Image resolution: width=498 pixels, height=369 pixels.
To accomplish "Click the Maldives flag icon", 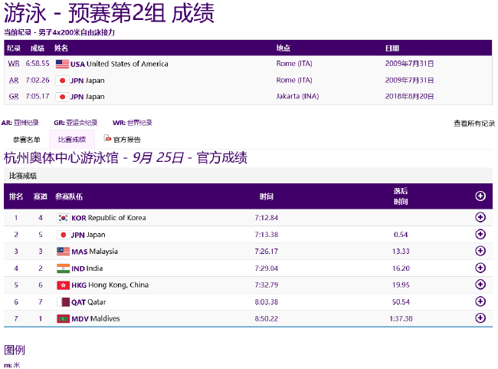I will click(63, 318).
